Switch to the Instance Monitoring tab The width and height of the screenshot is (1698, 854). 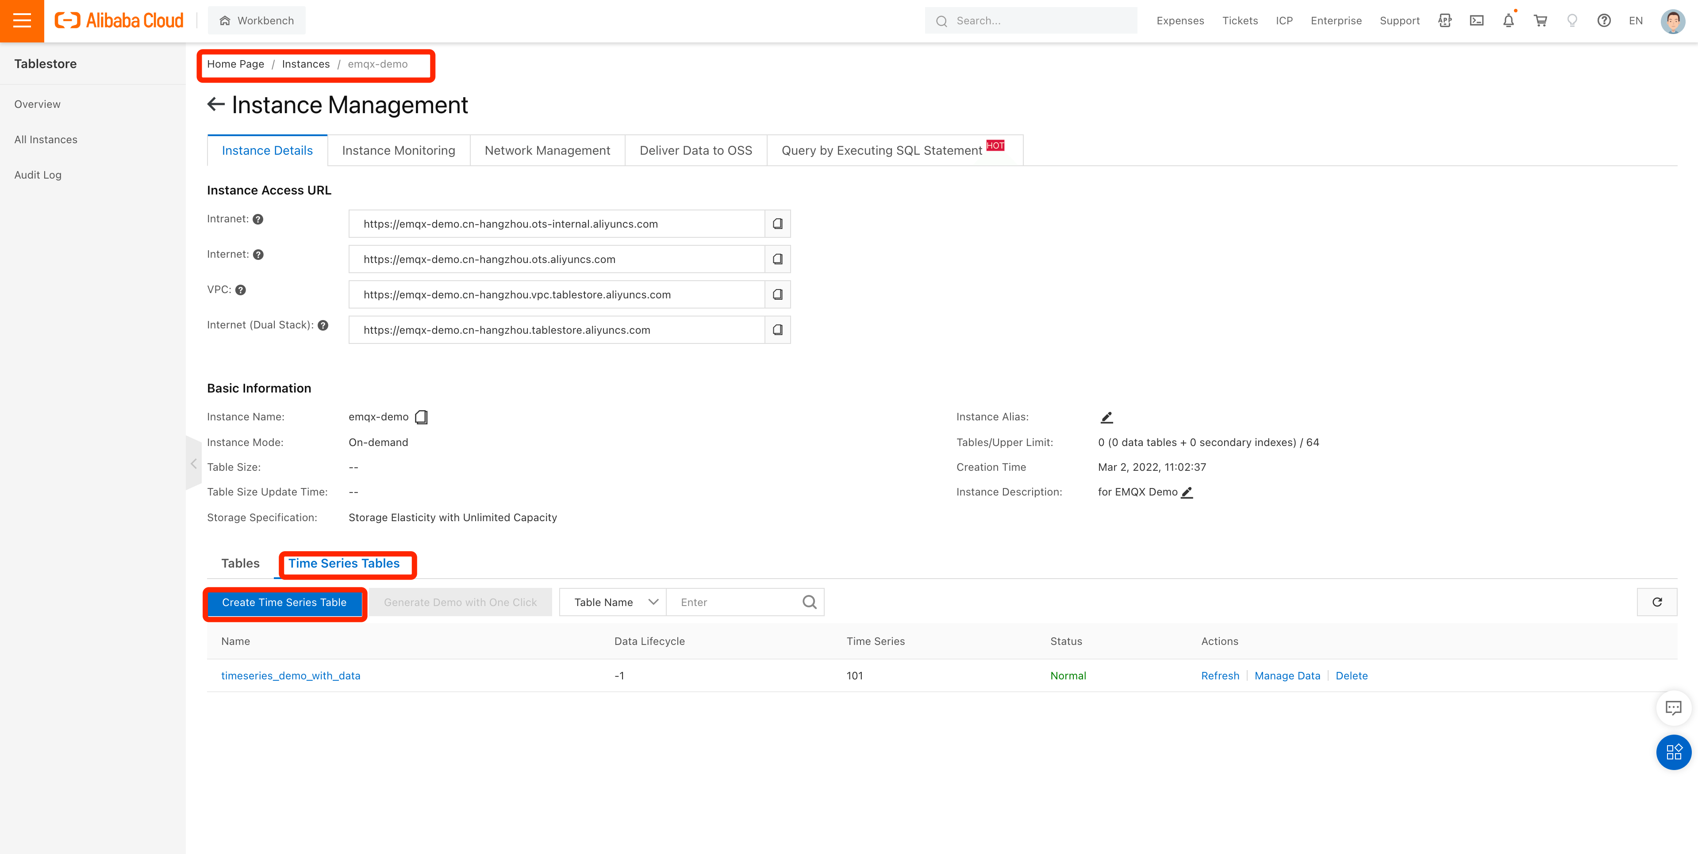click(398, 151)
